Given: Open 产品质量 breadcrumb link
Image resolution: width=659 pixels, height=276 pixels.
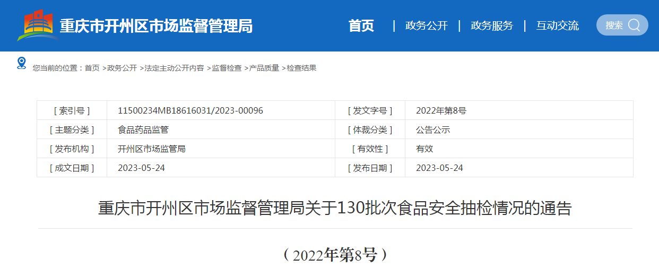Looking at the screenshot, I should coord(264,68).
